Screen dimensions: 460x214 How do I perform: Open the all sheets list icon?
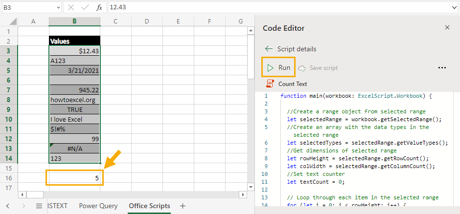39,206
